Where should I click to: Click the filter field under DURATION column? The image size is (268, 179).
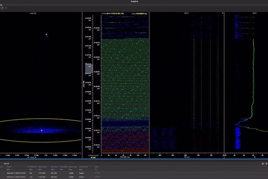pos(31,170)
